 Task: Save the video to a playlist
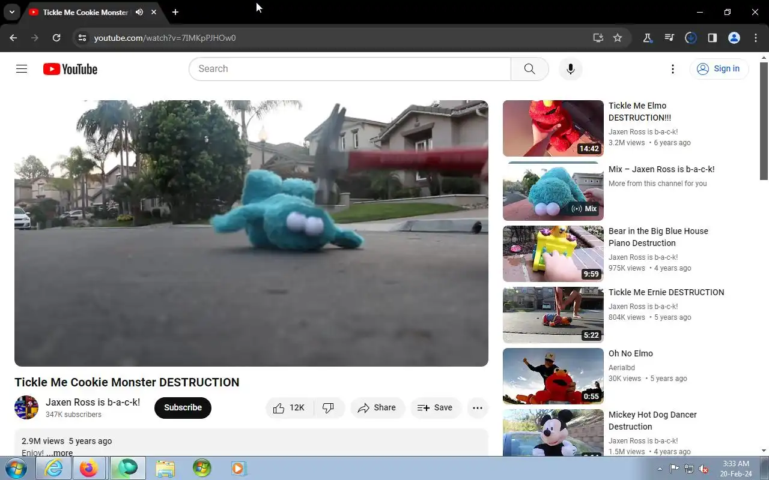436,407
